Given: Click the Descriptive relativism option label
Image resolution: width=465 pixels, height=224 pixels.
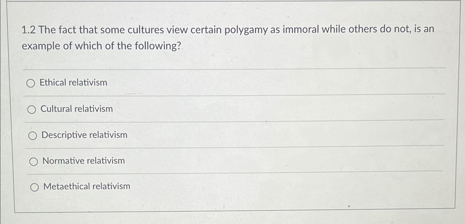Looking at the screenshot, I should tap(84, 135).
